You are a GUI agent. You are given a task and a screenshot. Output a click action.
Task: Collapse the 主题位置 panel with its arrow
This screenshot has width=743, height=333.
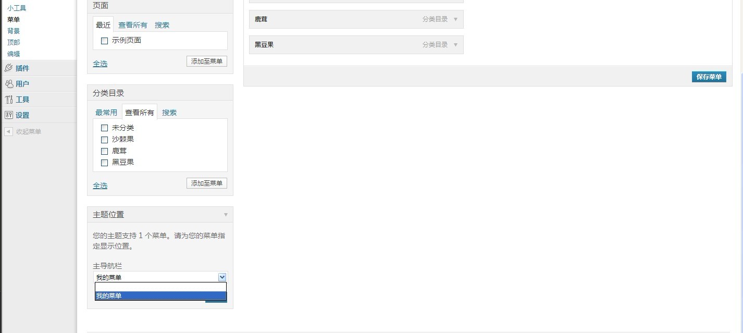[226, 215]
